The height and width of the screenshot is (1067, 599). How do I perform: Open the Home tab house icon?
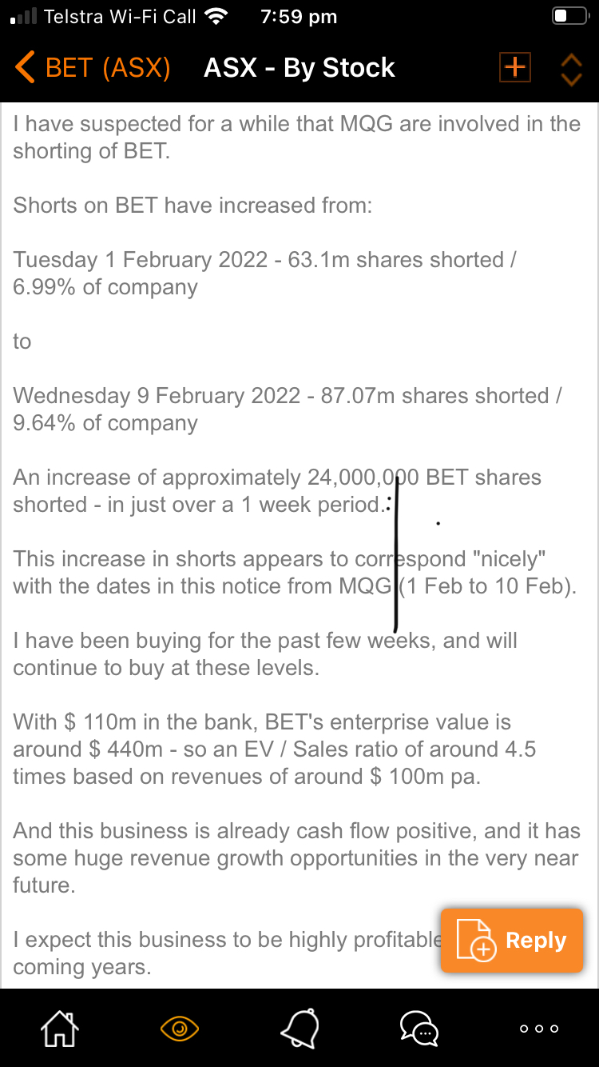(61, 1028)
